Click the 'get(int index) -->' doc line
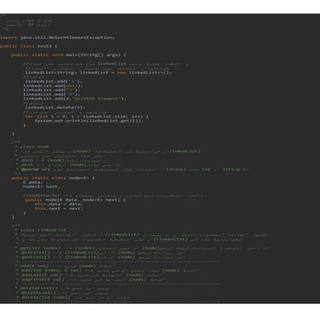Image resolution: width=320 pixels, height=320 pixels. pyautogui.click(x=143, y=248)
